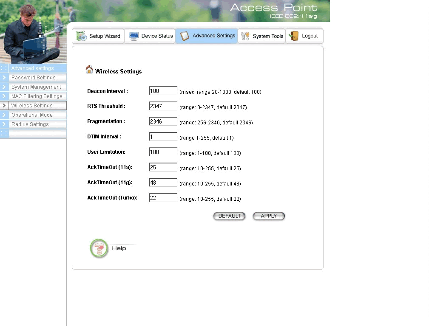
Task: Open Operational Mode in the sidebar
Action: (37, 115)
